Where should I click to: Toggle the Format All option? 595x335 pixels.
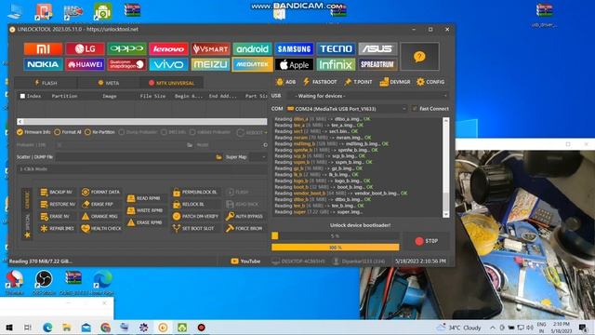coord(68,132)
